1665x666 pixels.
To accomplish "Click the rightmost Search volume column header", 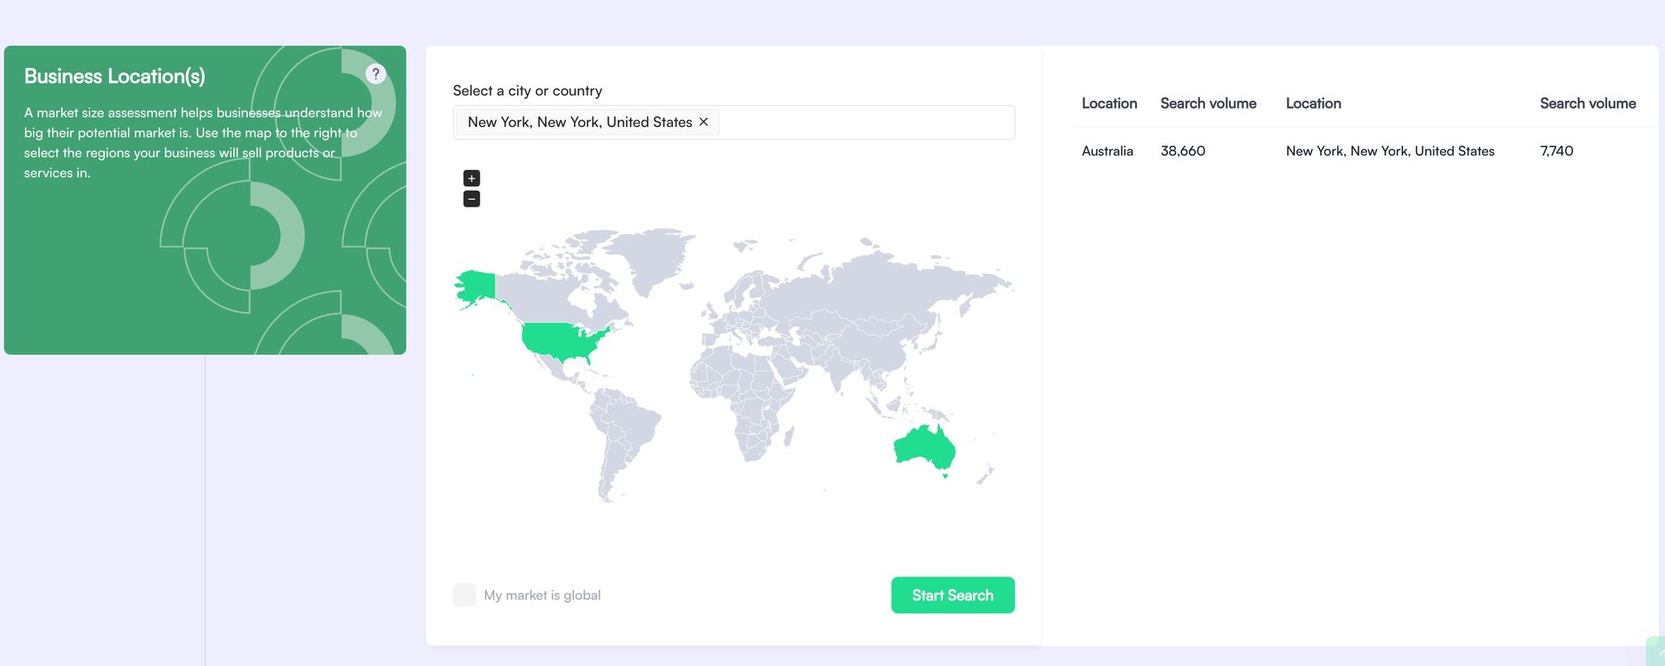I will 1587,103.
